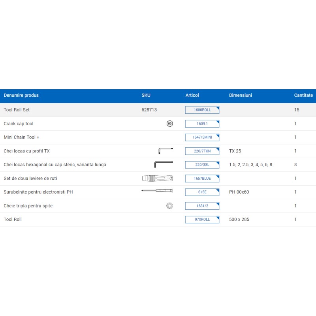The width and height of the screenshot is (316, 316).
Task: Open article 220/3SL
Action: (x=202, y=165)
